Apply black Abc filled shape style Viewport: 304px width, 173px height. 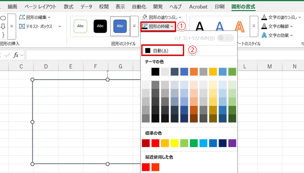[100, 26]
